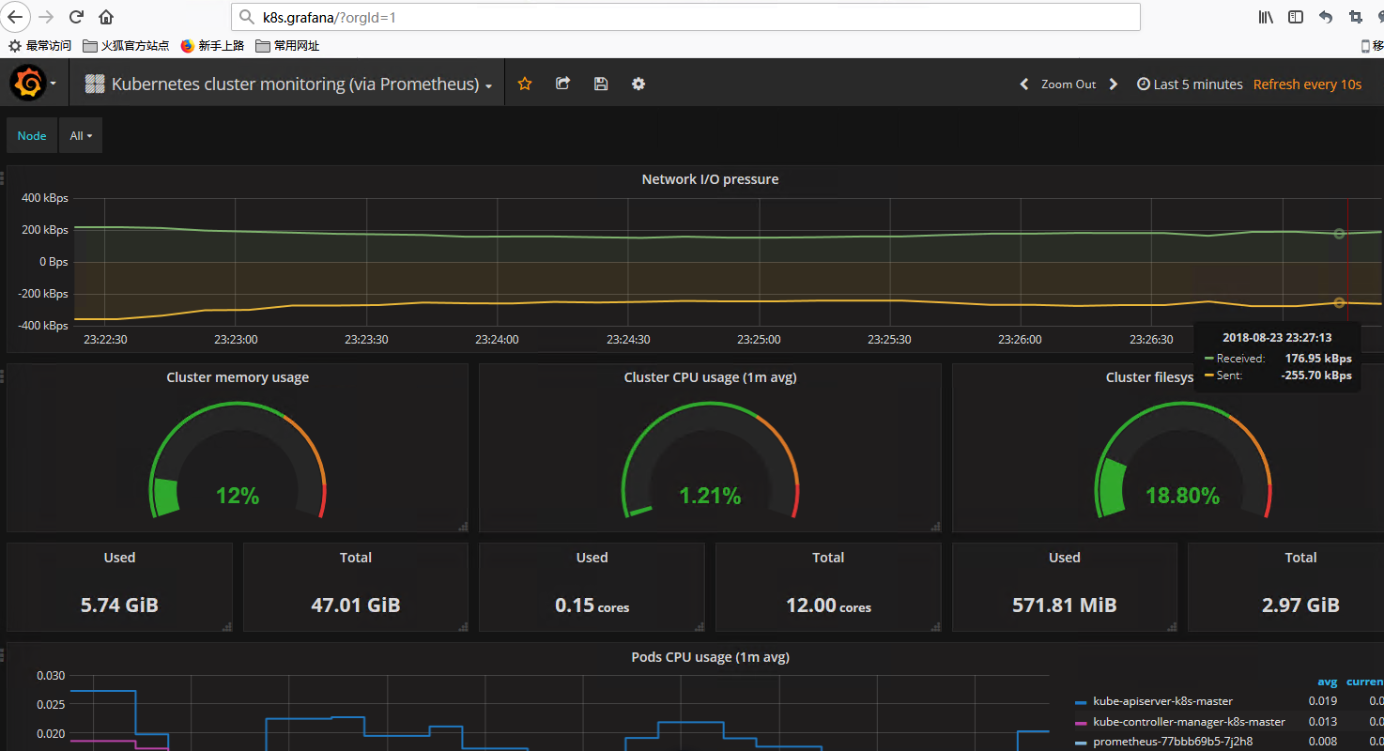Show browser sidebars icon
Screen dimensions: 1384x751
tap(1296, 17)
